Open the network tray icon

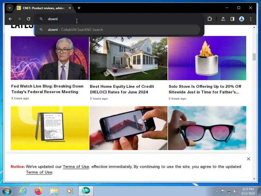(x=229, y=191)
